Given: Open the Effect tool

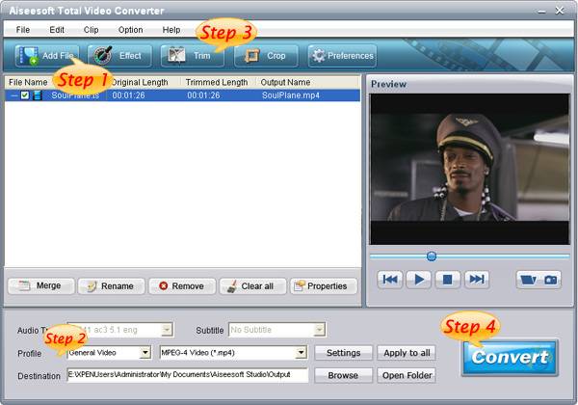Looking at the screenshot, I should [x=119, y=56].
